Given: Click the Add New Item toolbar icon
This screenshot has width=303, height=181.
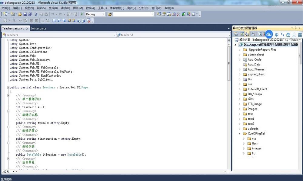Looking at the screenshot, I should [13, 14].
